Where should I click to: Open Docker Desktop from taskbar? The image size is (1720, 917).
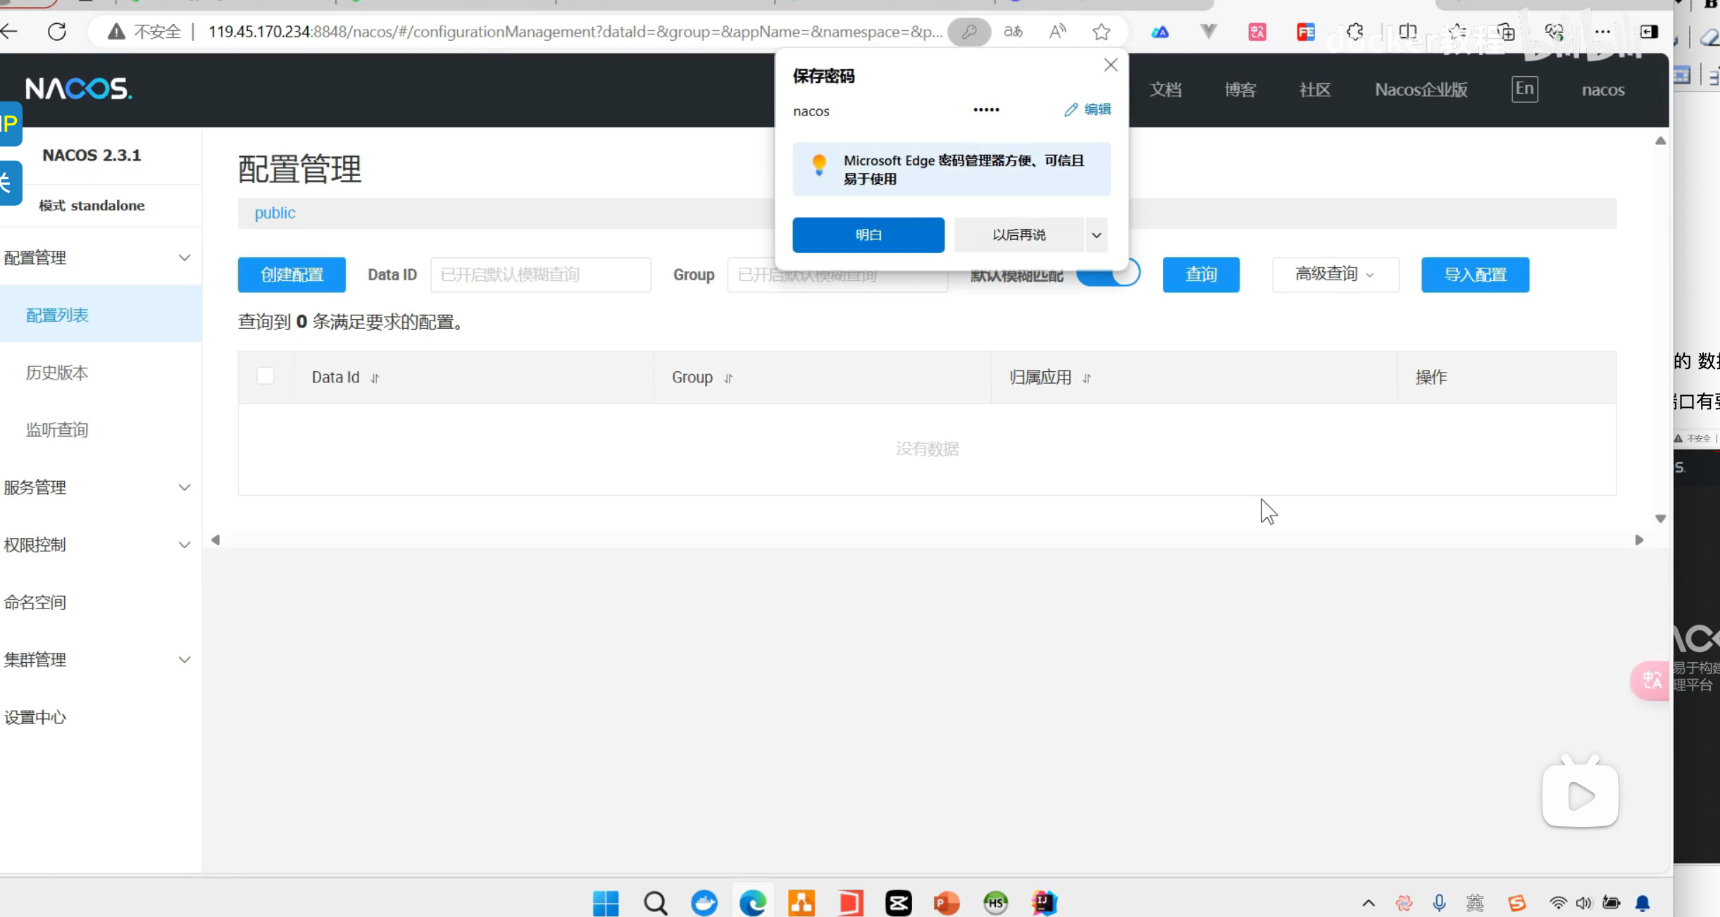click(704, 902)
